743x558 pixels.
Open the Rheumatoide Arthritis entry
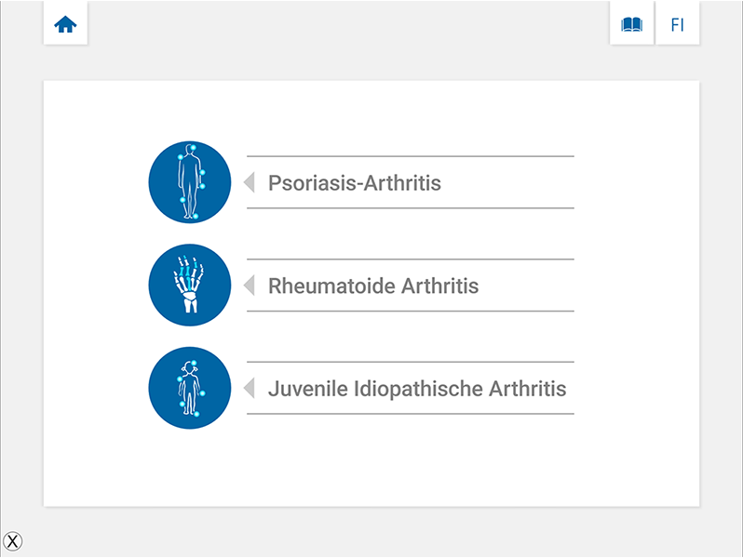tap(411, 285)
